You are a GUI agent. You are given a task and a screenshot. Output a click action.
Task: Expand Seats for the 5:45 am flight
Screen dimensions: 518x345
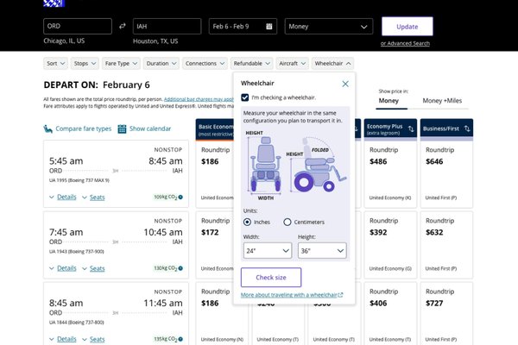coord(97,198)
